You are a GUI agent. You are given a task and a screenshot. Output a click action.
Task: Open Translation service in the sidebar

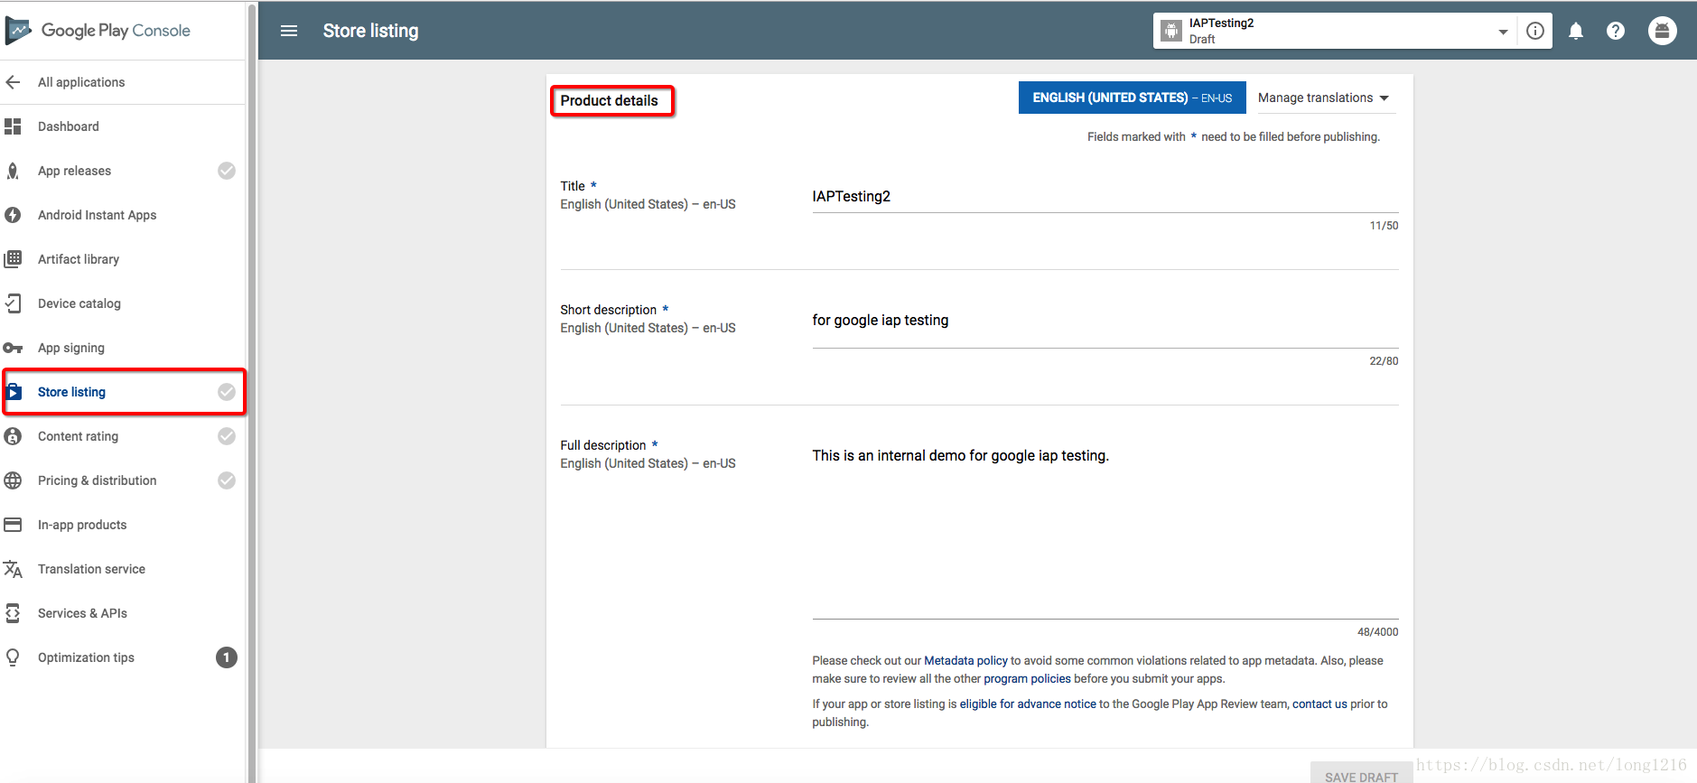(x=91, y=569)
